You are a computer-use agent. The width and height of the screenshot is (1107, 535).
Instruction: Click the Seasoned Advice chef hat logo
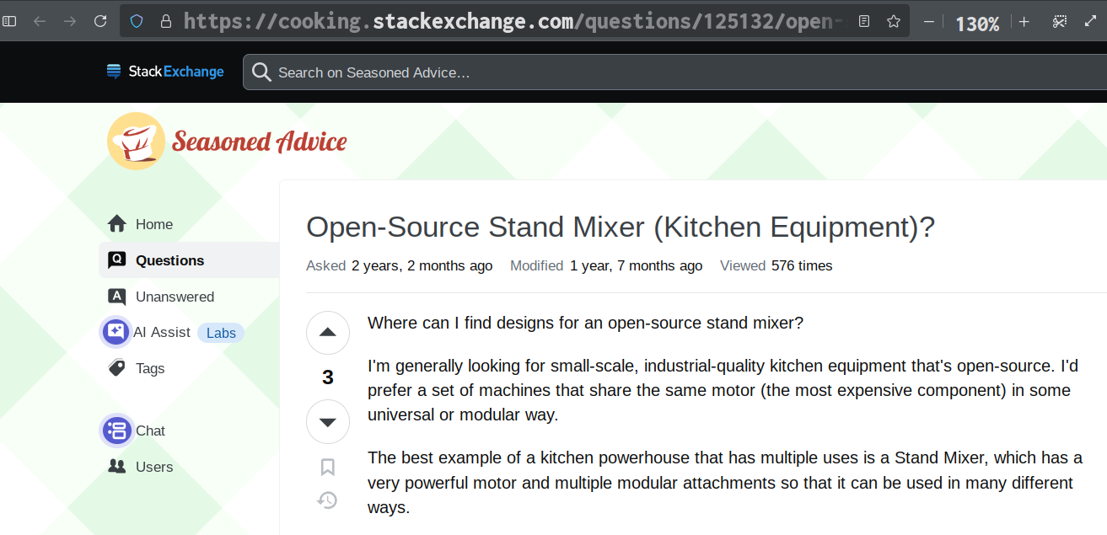[137, 141]
